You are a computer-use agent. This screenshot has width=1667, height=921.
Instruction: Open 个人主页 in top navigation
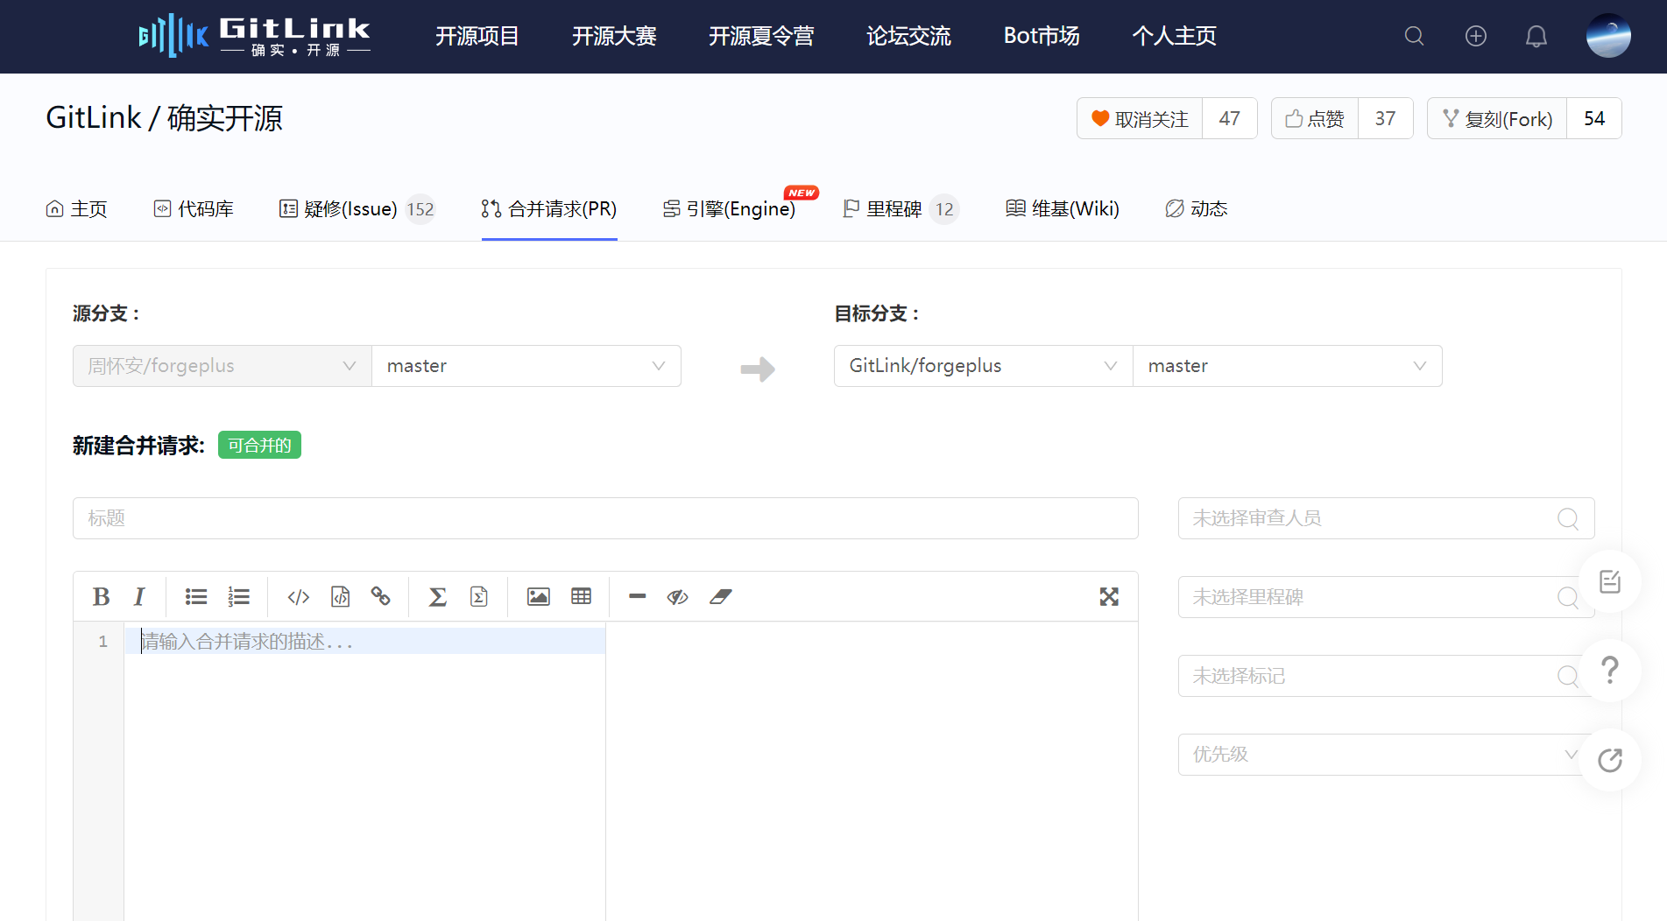(1175, 36)
